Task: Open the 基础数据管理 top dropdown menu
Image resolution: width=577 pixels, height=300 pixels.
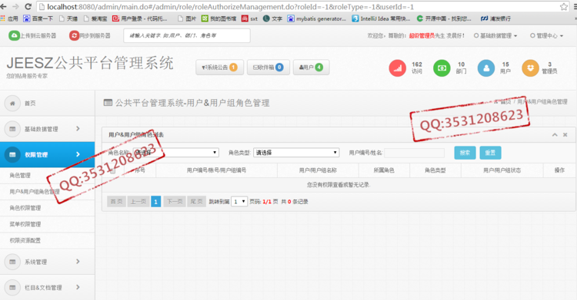Action: tap(495, 35)
